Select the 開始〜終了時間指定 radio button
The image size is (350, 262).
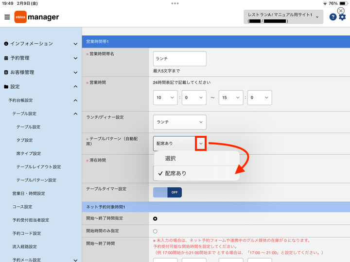tap(155, 219)
